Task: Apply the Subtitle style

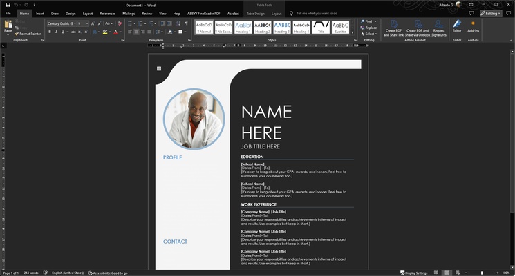Action: (x=340, y=27)
